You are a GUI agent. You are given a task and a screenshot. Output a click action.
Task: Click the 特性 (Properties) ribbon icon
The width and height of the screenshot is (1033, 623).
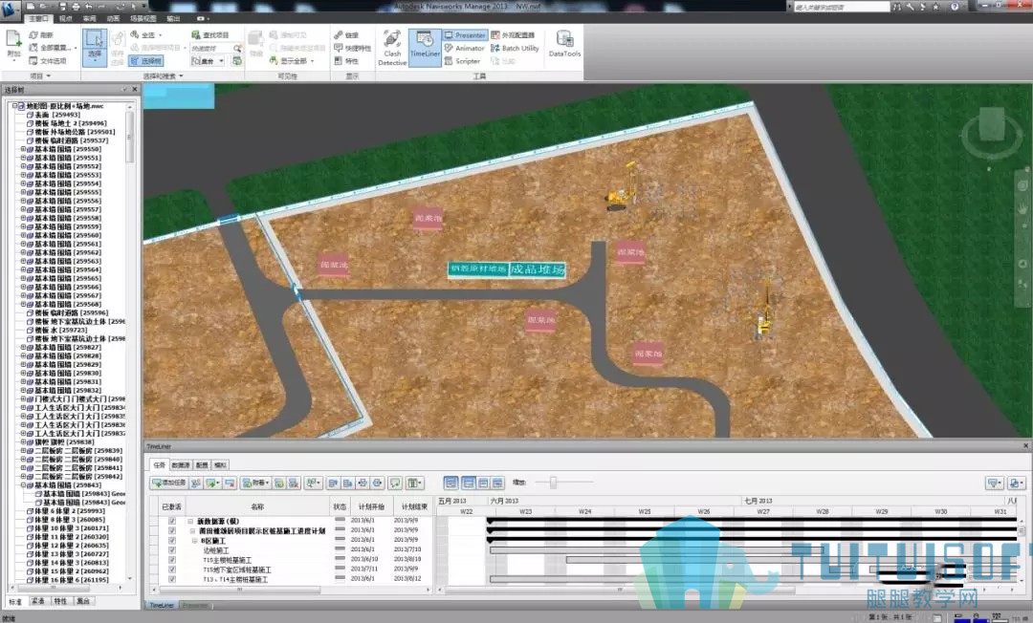[x=338, y=61]
